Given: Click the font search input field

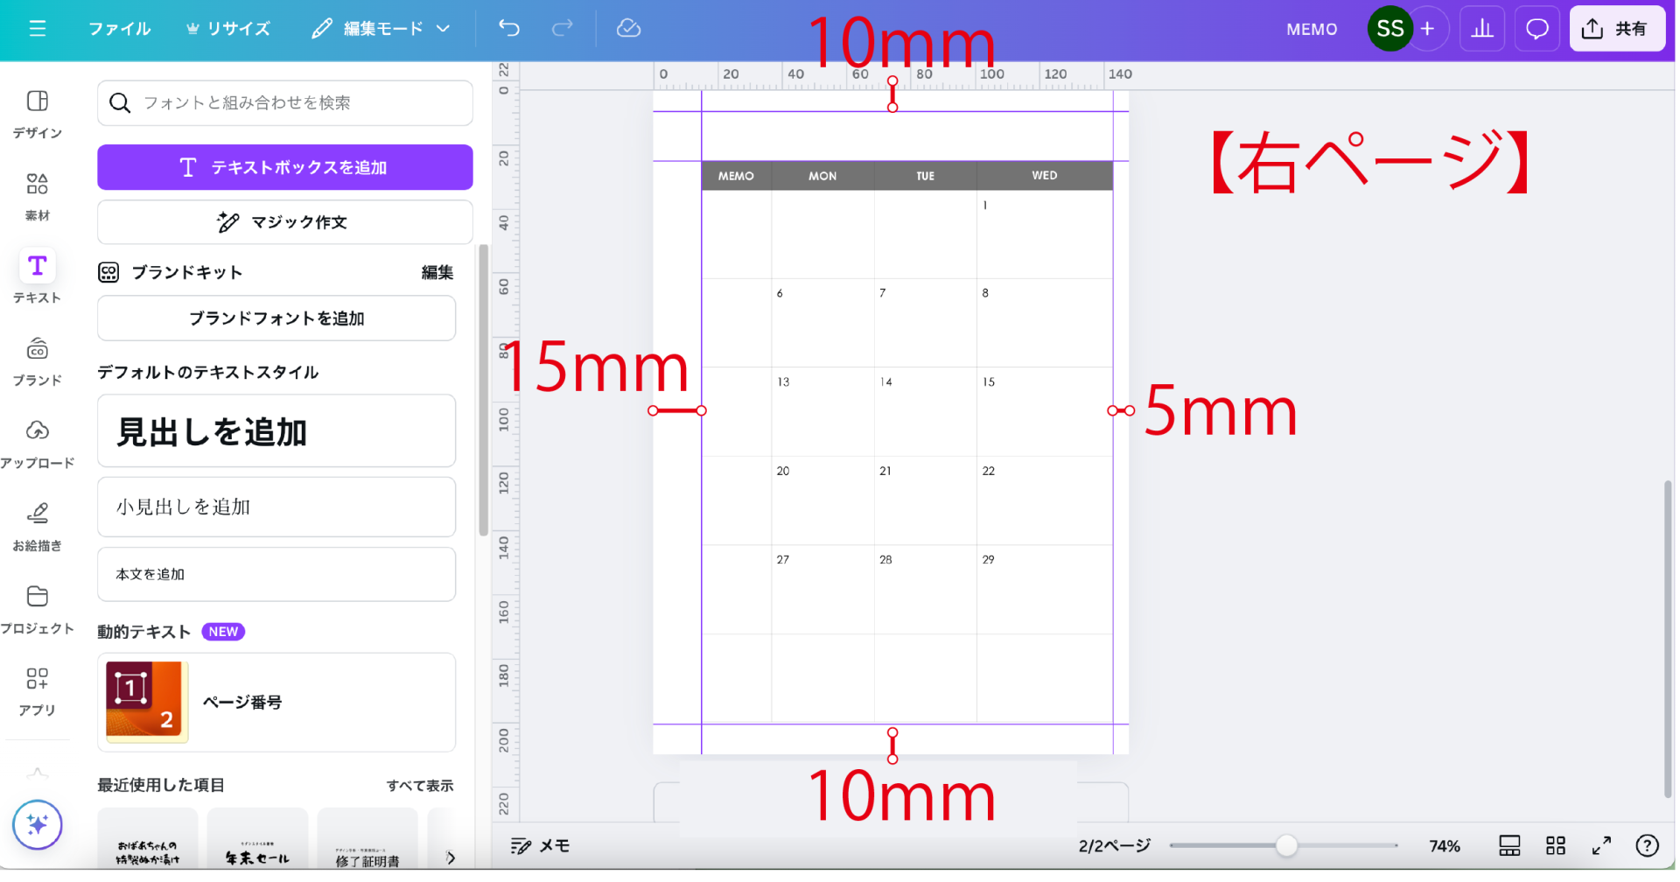Looking at the screenshot, I should pos(297,103).
